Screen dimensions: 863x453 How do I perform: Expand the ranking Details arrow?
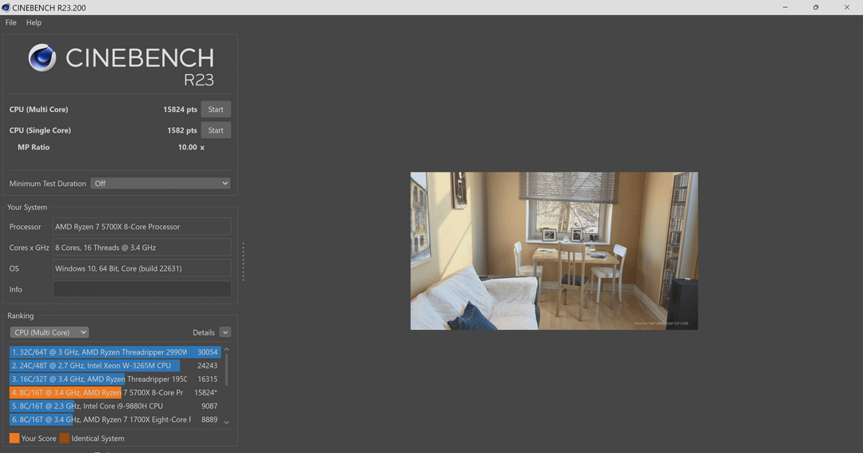point(225,332)
